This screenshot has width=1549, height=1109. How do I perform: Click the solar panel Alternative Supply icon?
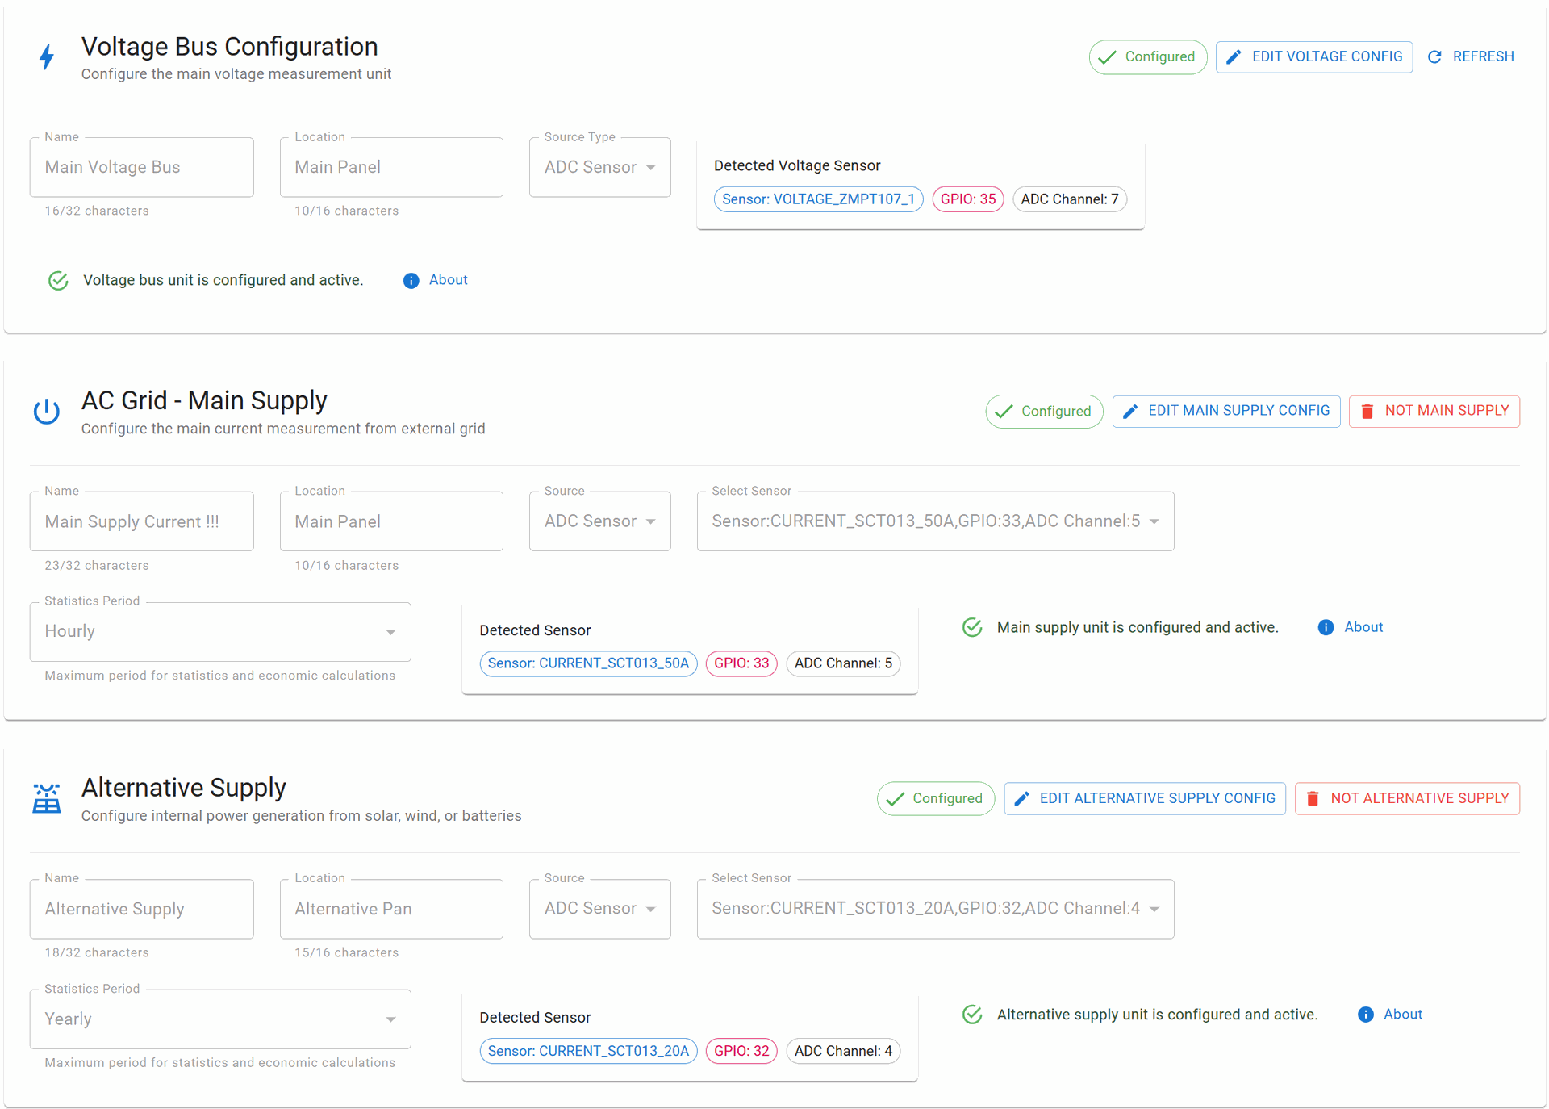pos(47,798)
